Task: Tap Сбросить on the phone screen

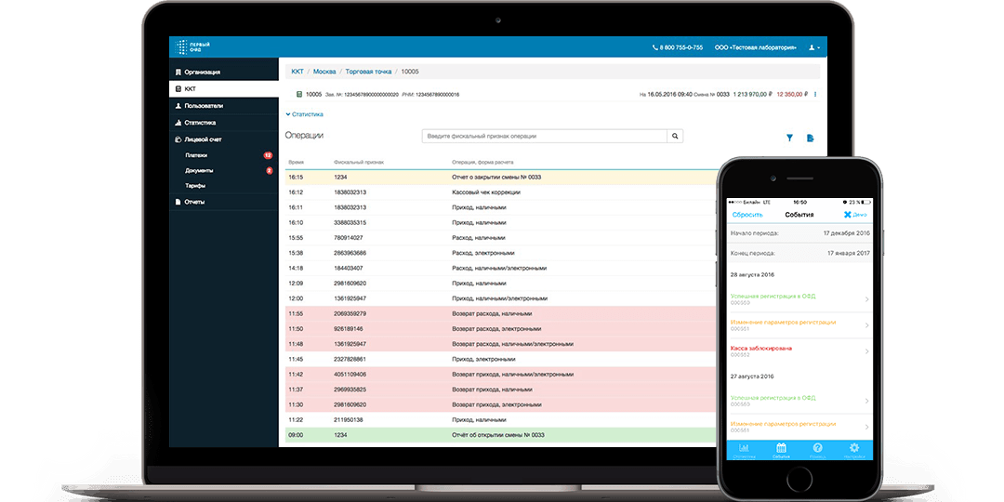Action: [x=747, y=215]
